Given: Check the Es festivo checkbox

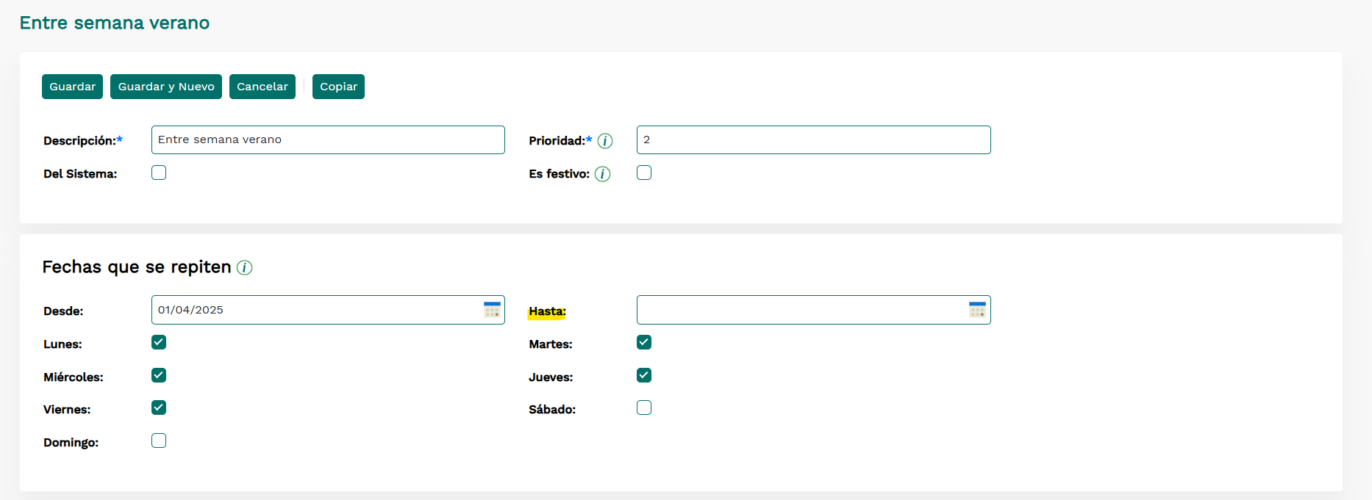Looking at the screenshot, I should 644,173.
